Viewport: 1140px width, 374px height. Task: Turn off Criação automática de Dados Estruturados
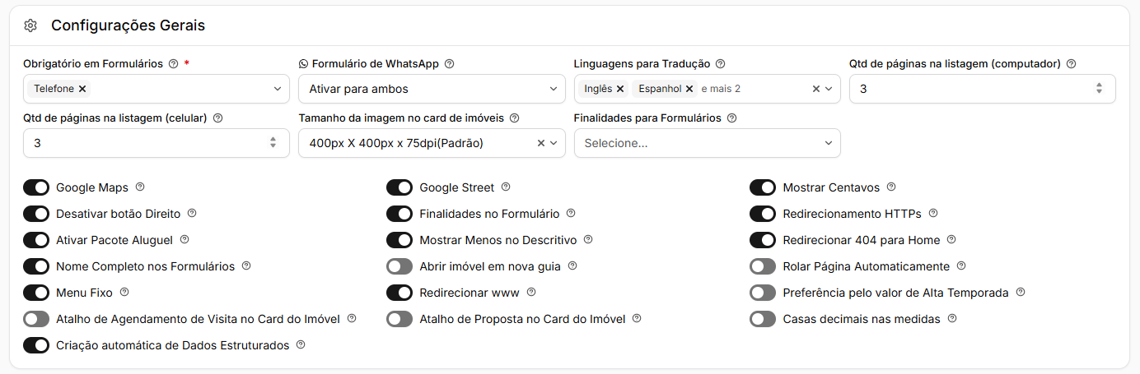(x=36, y=345)
